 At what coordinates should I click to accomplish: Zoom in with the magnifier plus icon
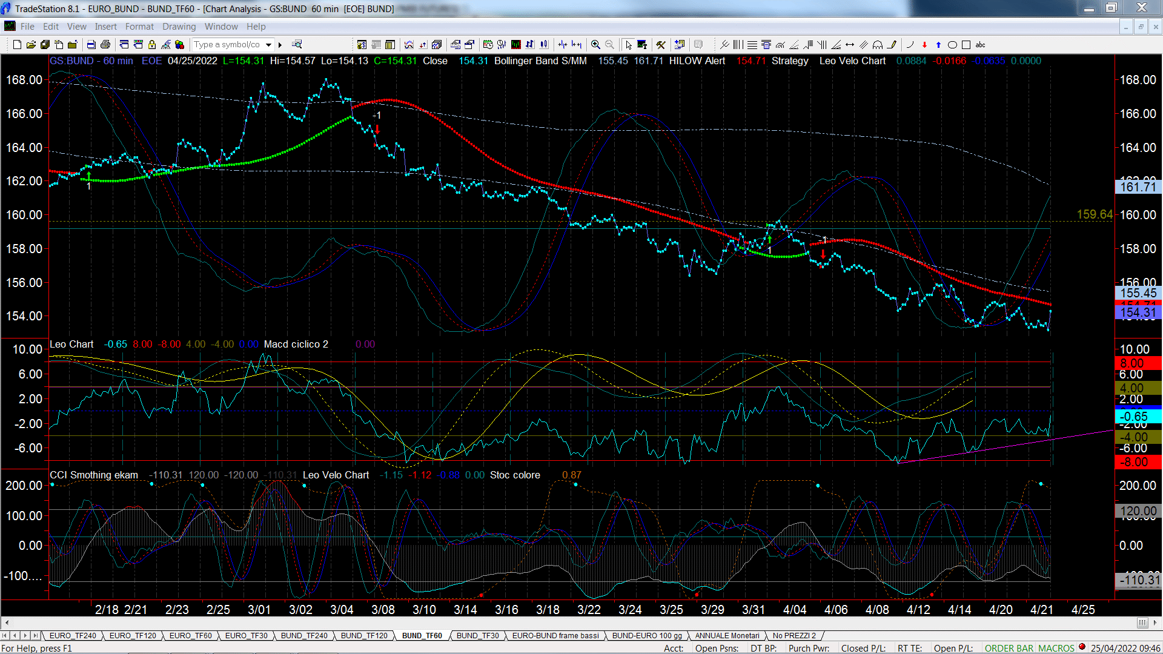click(595, 45)
